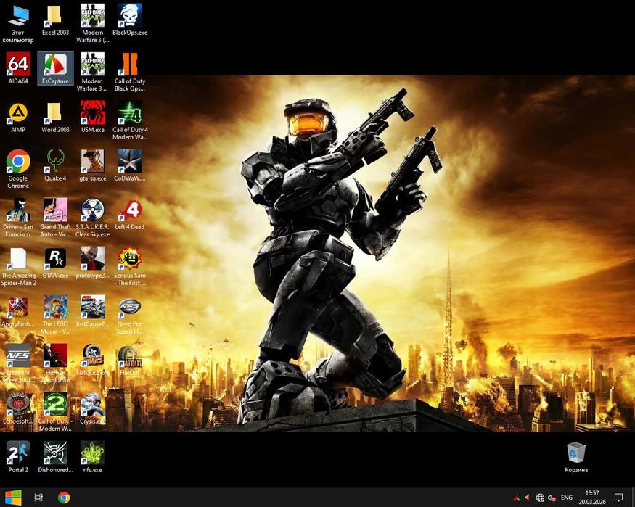Launch the USM.exe Spider-Man shortcut
The image size is (635, 507).
click(93, 118)
